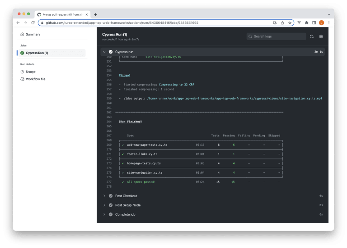
Task: Click add-new-page-tests.cy.ts spec row
Action: [x=201, y=145]
